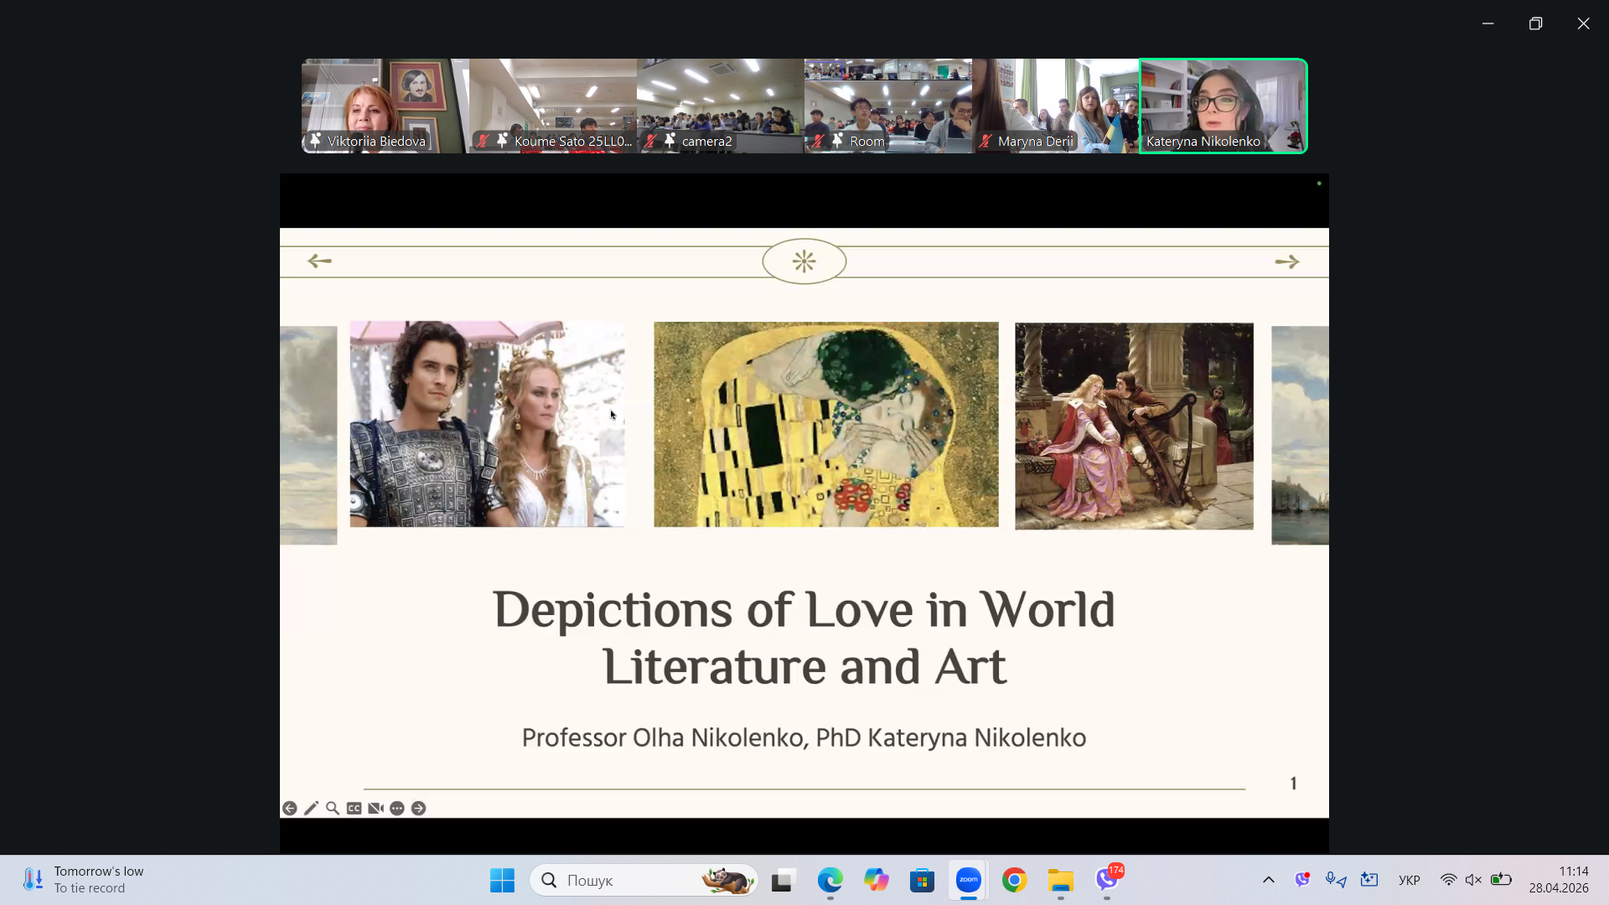The image size is (1609, 905).
Task: Unmute the system volume speaker icon
Action: pos(1473,880)
